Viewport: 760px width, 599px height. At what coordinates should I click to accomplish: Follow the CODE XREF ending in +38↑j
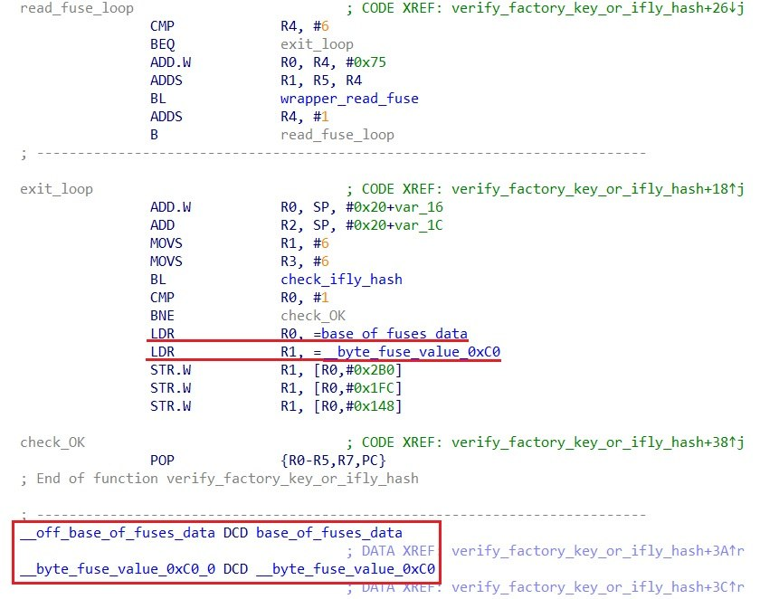[598, 442]
